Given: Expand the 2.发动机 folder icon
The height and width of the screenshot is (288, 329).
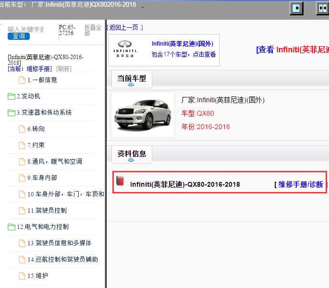Looking at the screenshot, I should click(x=12, y=96).
